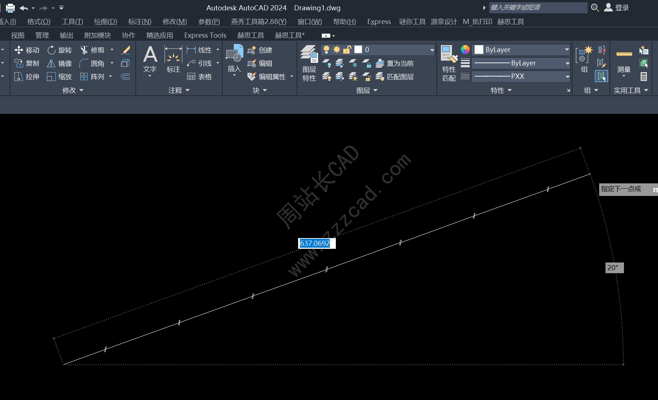
Task: Switch to the Express Tools ribbon tab
Action: [205, 35]
